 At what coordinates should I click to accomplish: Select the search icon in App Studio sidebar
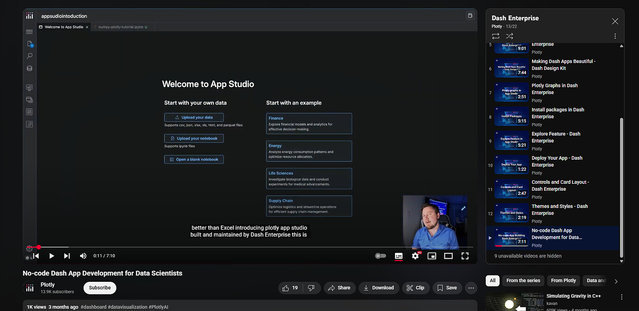29,56
